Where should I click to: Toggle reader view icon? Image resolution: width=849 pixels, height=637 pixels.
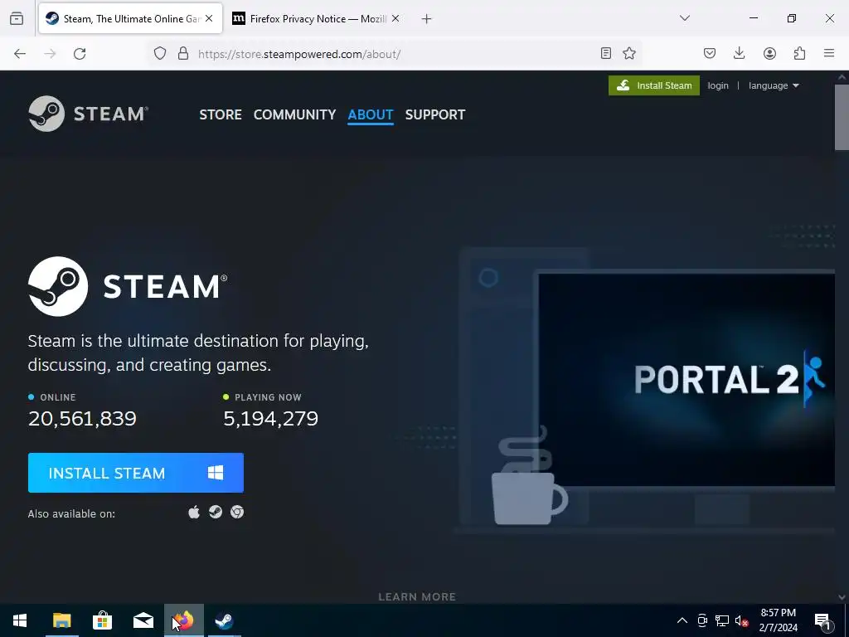(606, 53)
